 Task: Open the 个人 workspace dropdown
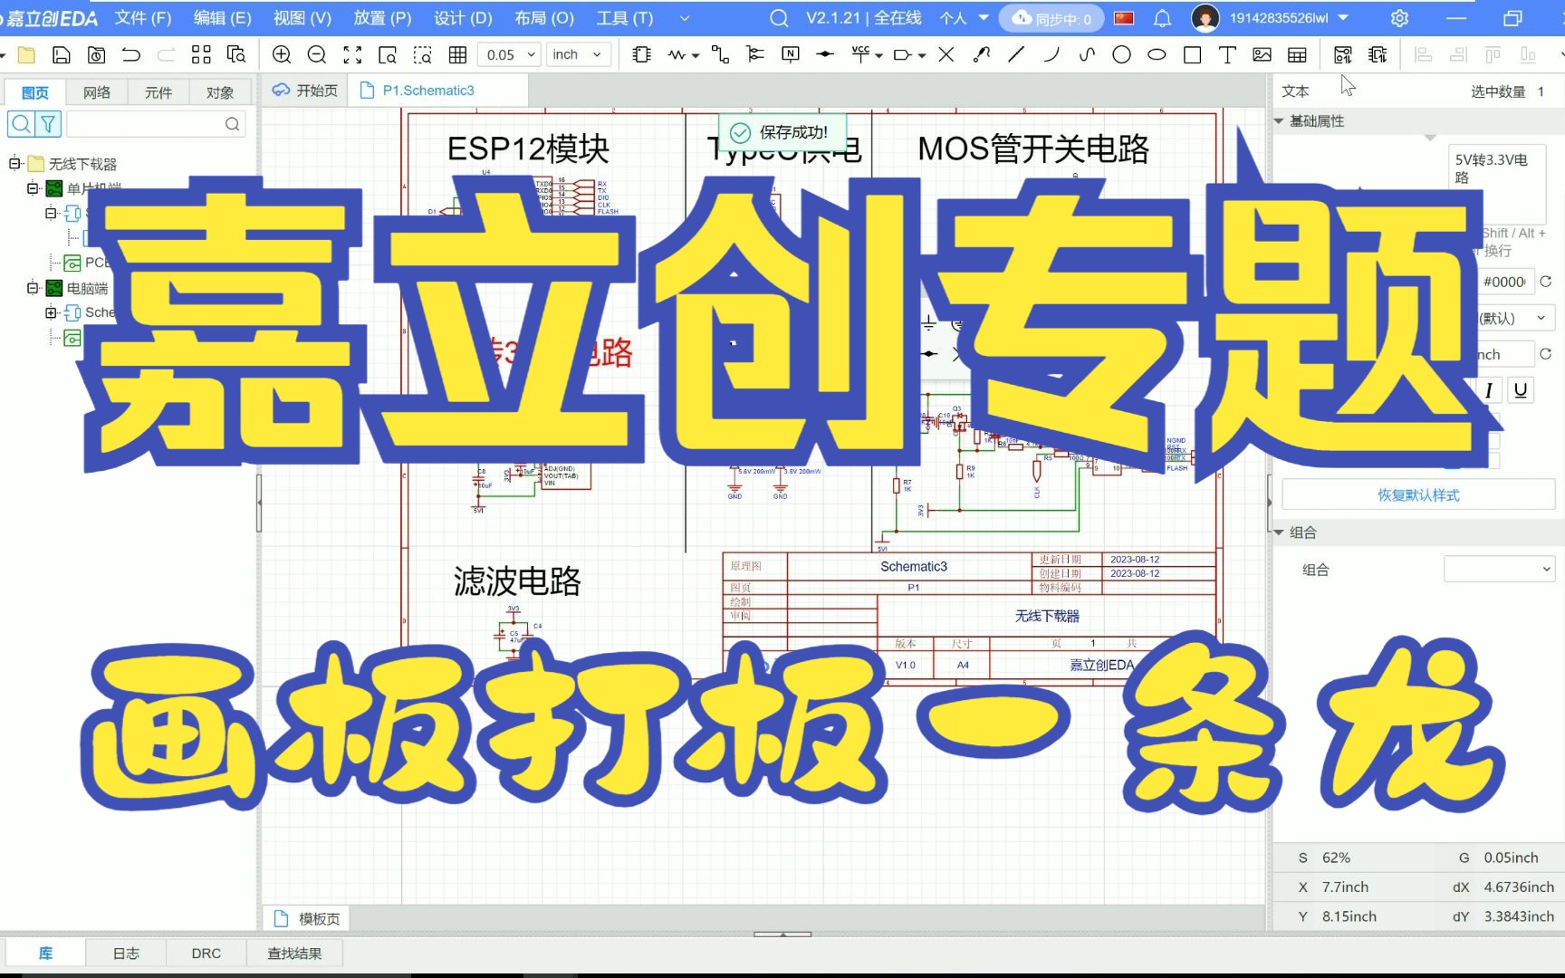coord(964,18)
